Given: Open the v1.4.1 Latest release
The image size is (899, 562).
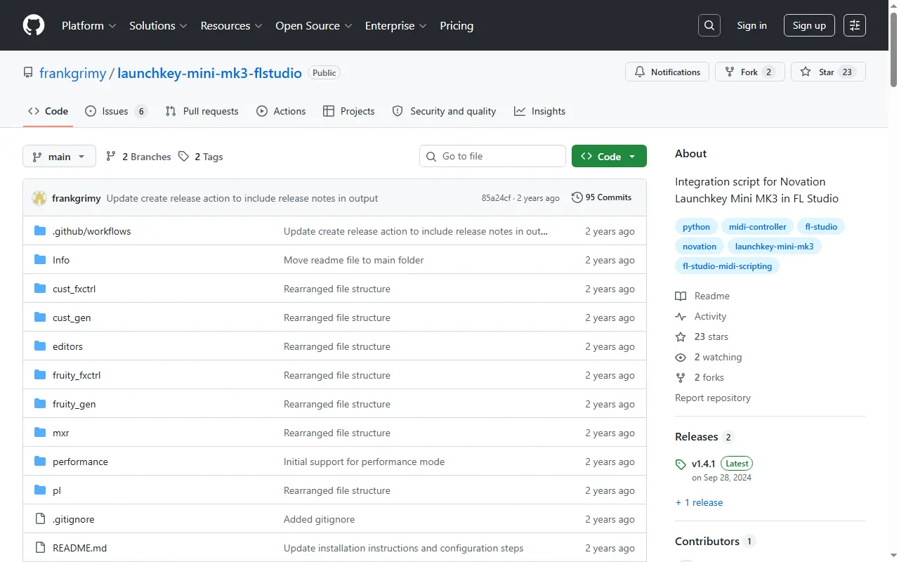Looking at the screenshot, I should [714, 470].
